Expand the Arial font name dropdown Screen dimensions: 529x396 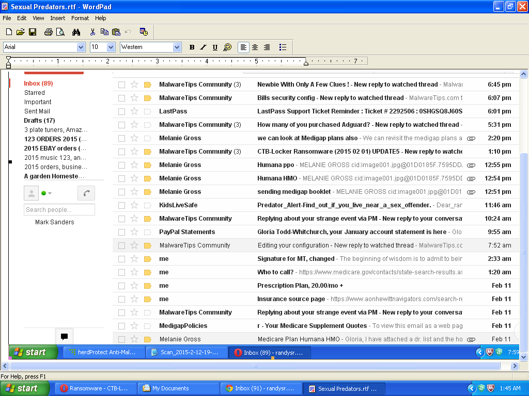[81, 47]
